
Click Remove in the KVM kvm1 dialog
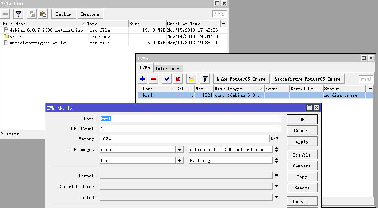(302, 188)
